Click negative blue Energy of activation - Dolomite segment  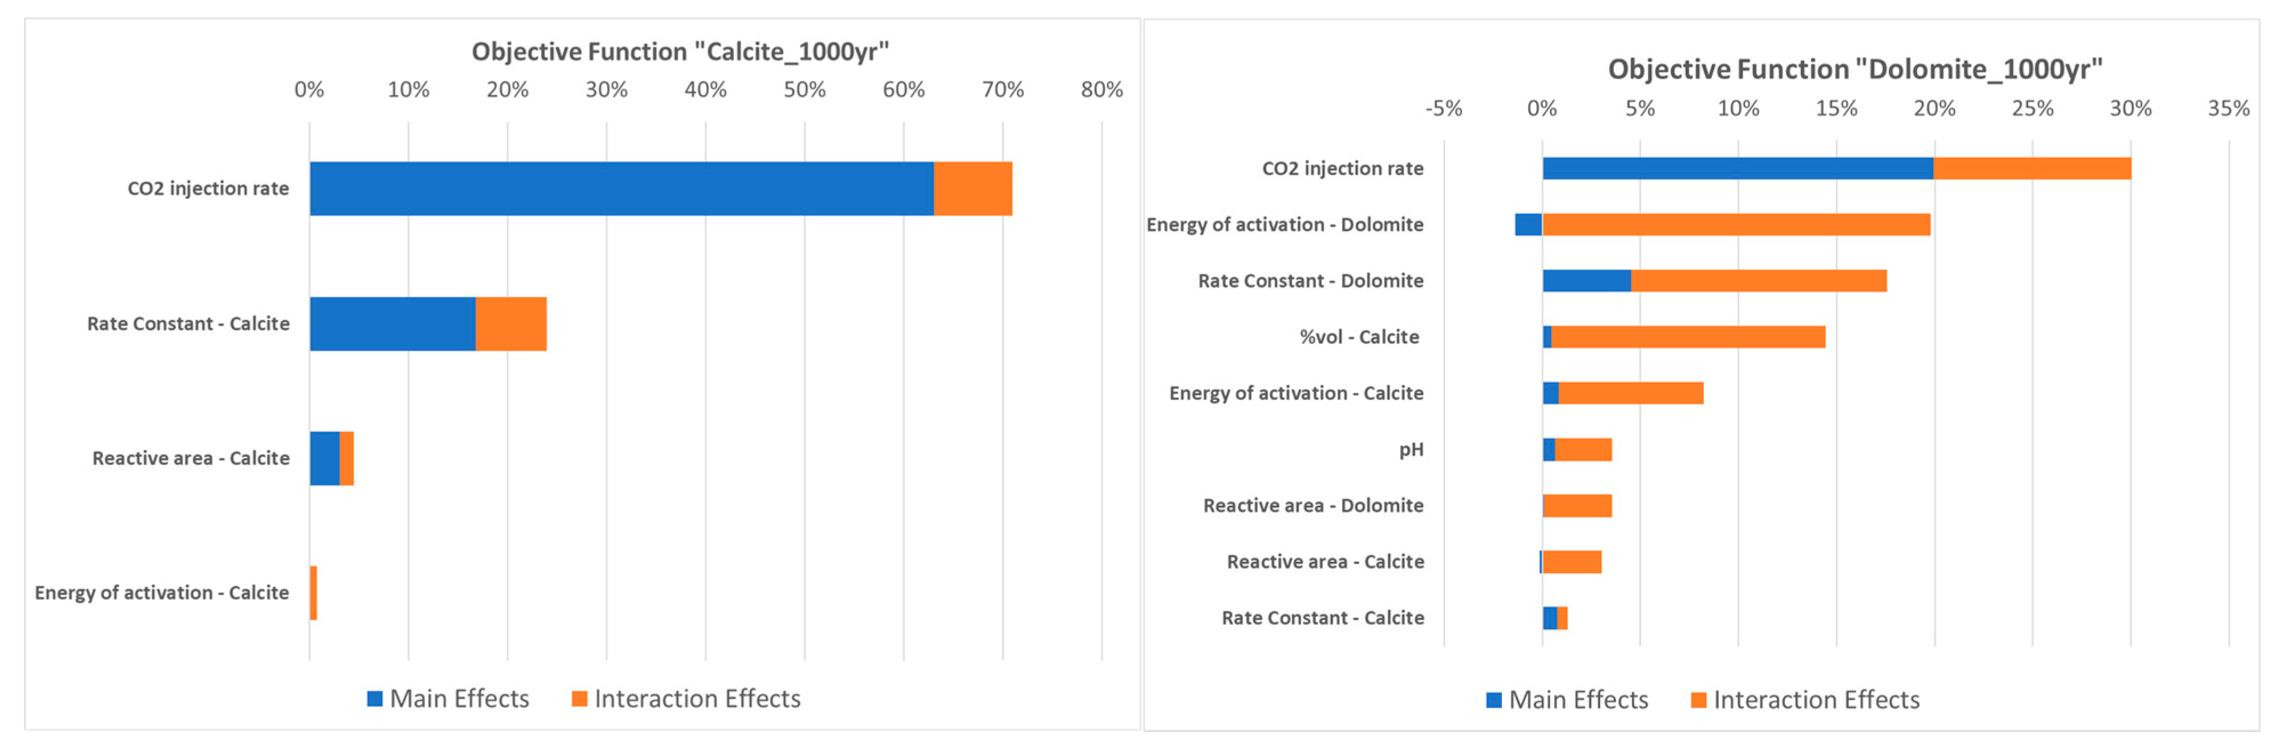tap(1528, 225)
